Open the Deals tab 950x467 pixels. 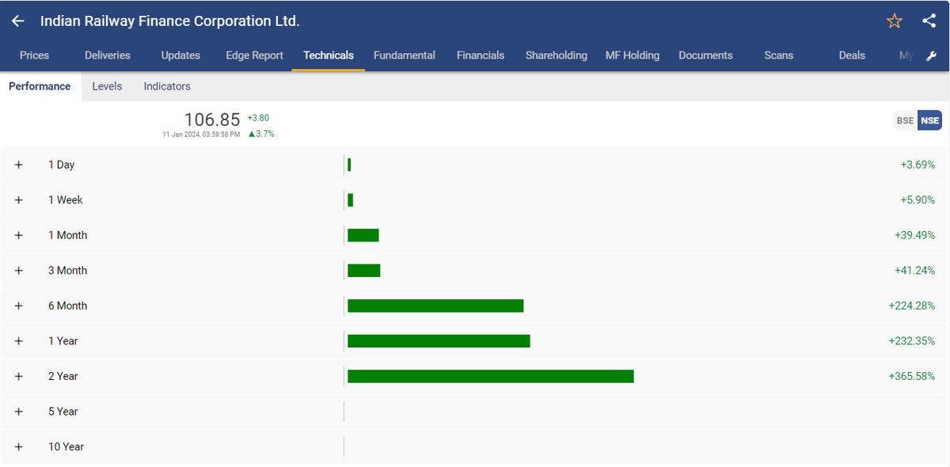pos(852,55)
